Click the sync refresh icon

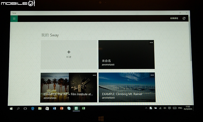[184, 18]
